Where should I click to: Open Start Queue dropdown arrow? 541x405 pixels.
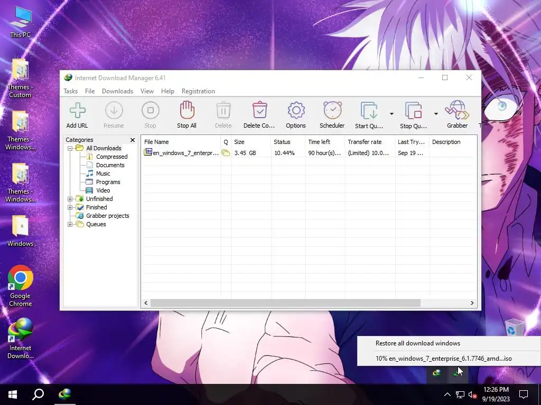(x=391, y=114)
